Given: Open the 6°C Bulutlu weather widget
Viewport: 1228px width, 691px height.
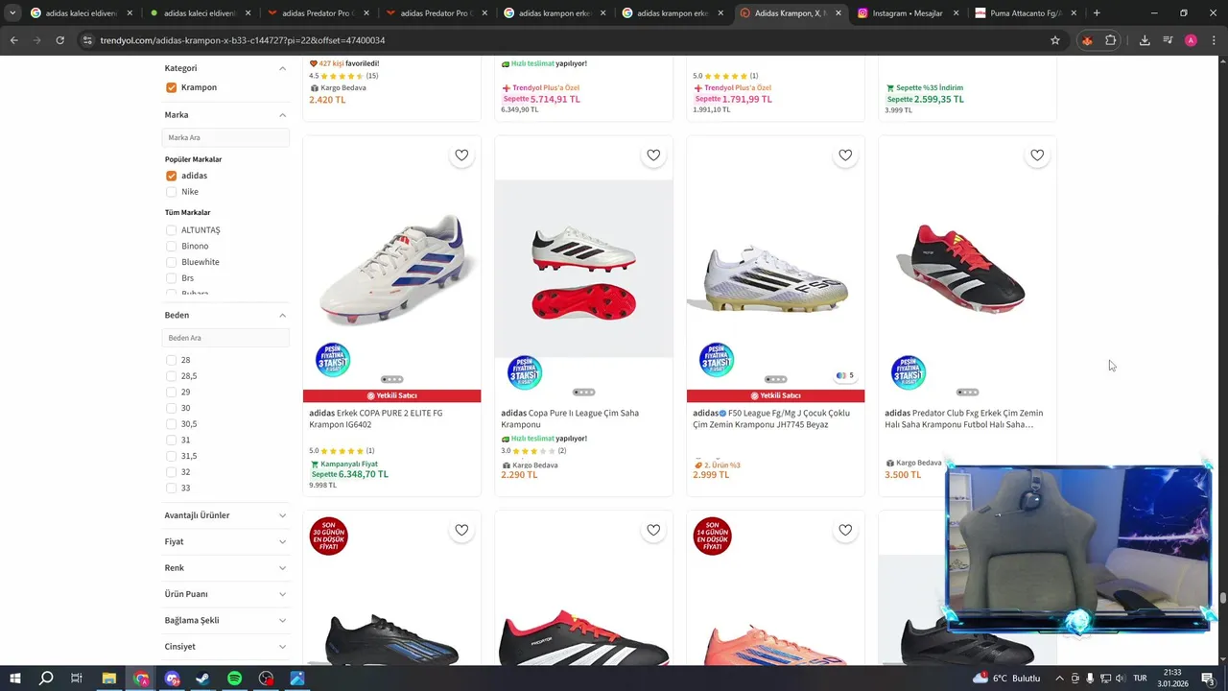Looking at the screenshot, I should coord(1007,679).
